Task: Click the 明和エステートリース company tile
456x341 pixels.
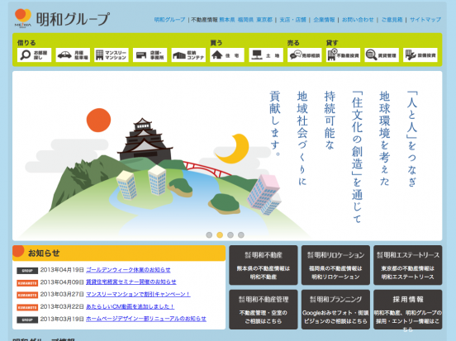Action: 408,265
